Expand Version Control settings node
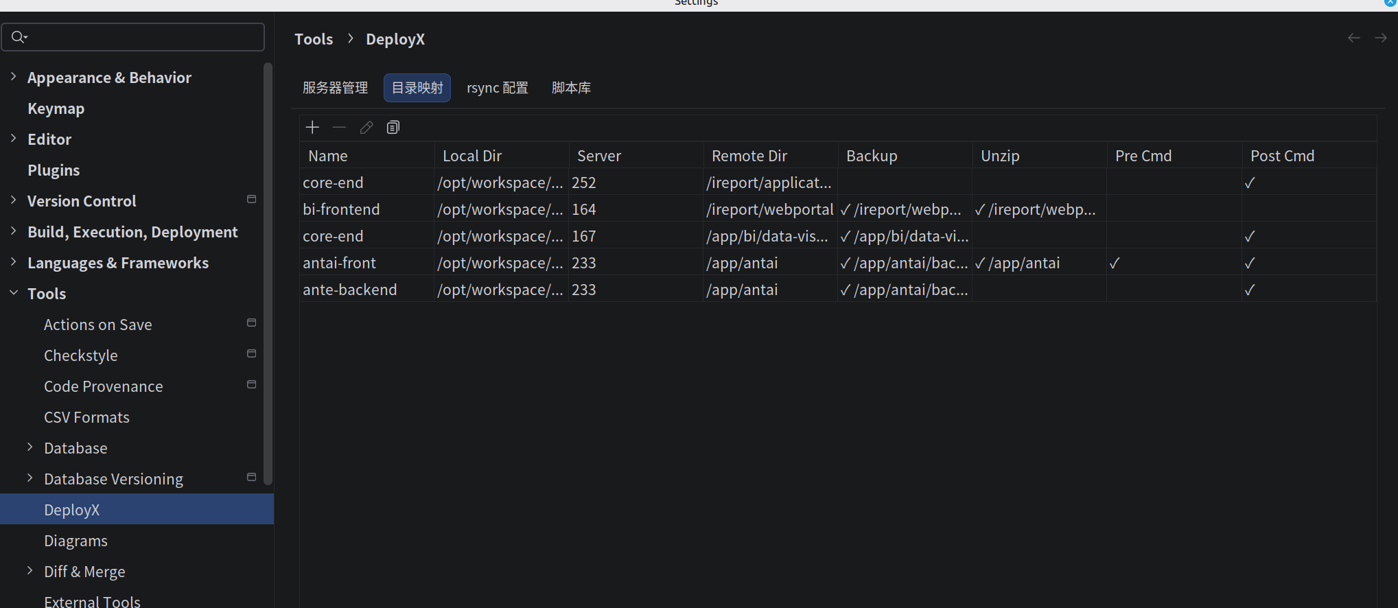The width and height of the screenshot is (1398, 608). 14,200
